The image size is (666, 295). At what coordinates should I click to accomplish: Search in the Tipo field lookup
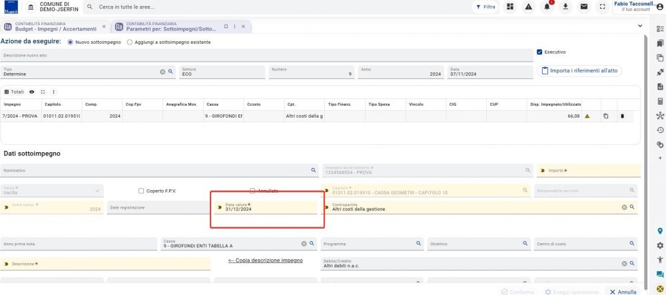(x=170, y=72)
